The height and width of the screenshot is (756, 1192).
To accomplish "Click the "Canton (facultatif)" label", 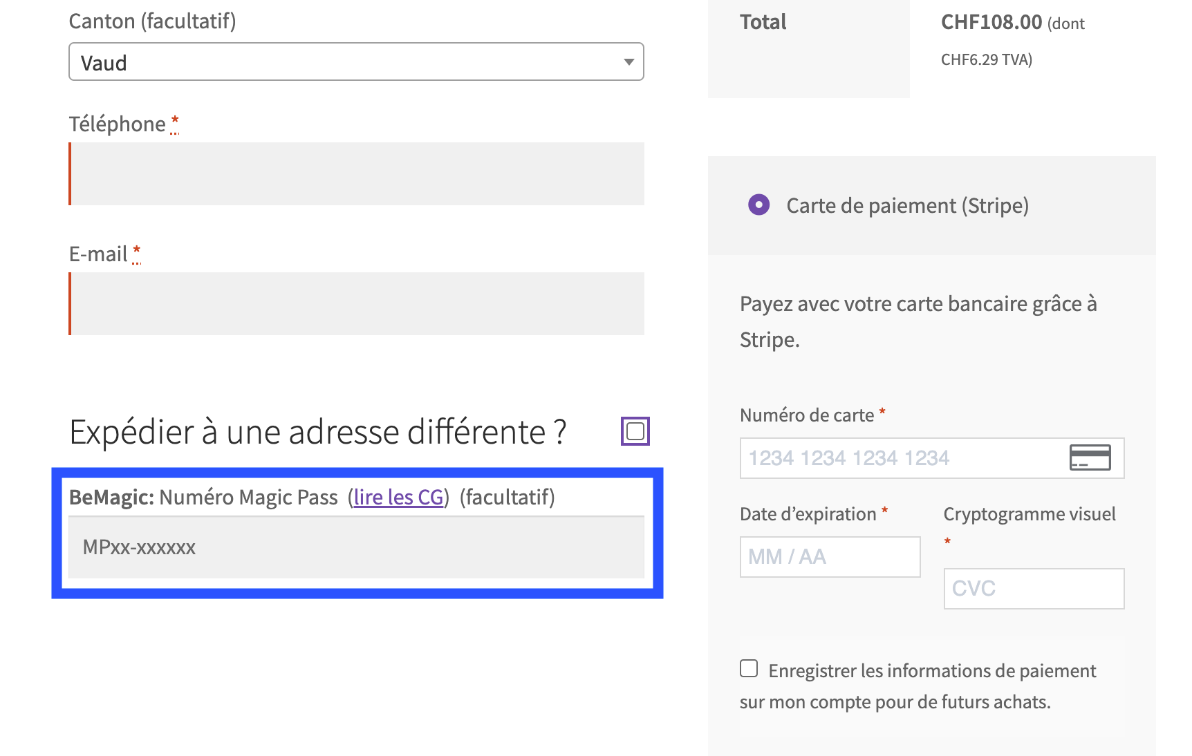I will pos(152,21).
